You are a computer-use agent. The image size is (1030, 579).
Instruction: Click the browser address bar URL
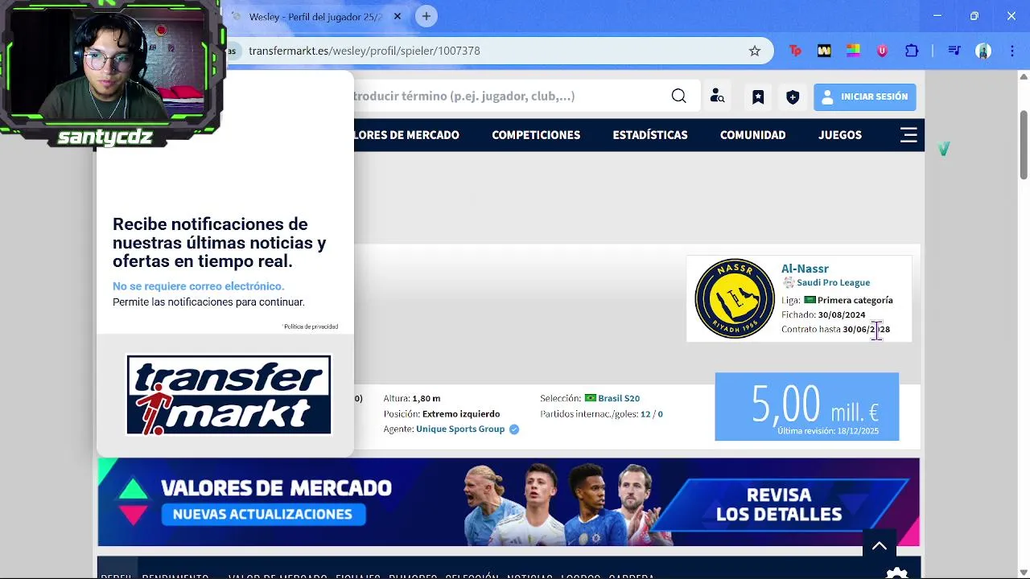point(365,51)
